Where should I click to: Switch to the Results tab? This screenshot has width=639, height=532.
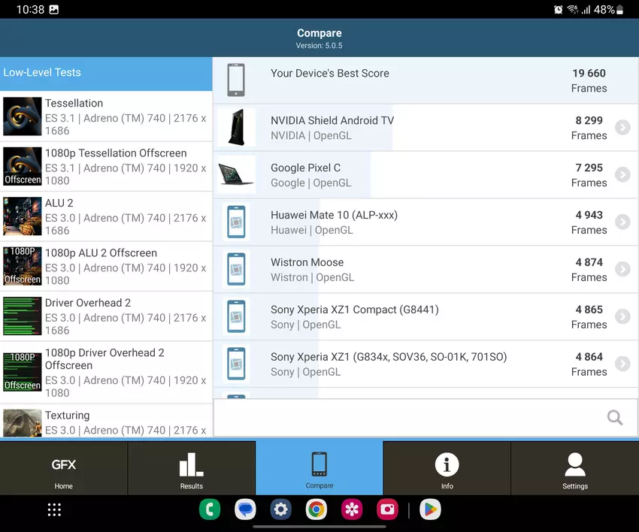click(x=192, y=469)
